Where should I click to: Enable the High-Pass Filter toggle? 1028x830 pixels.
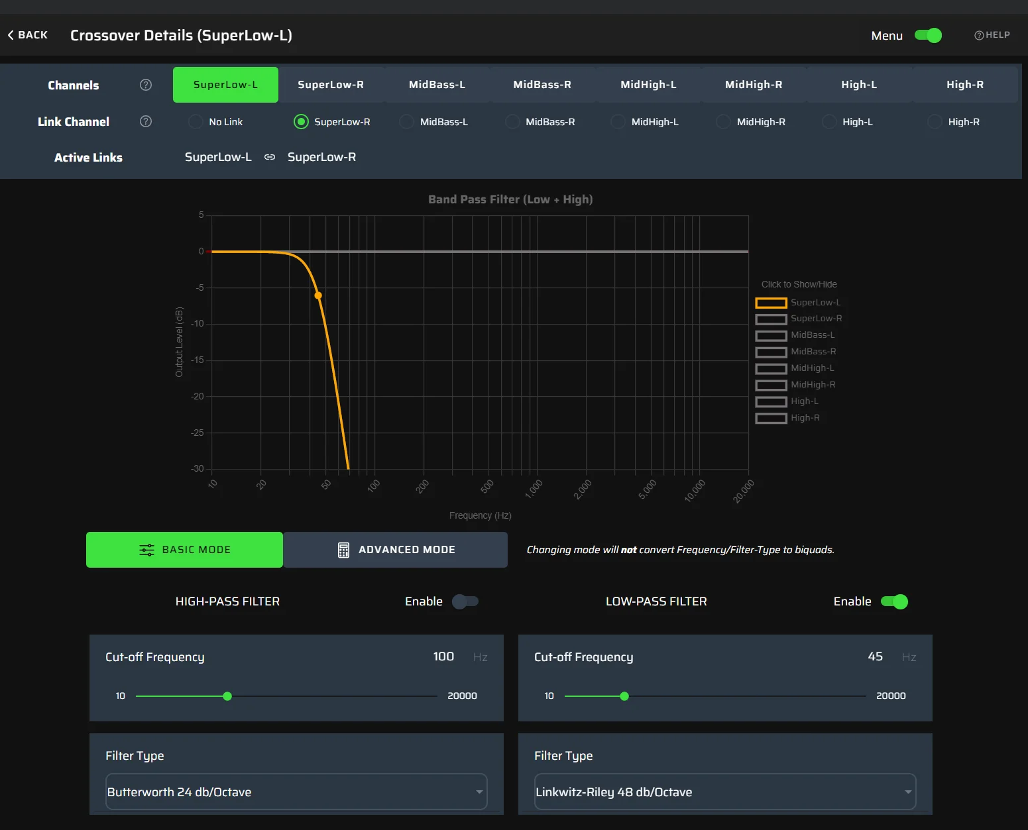pyautogui.click(x=465, y=601)
